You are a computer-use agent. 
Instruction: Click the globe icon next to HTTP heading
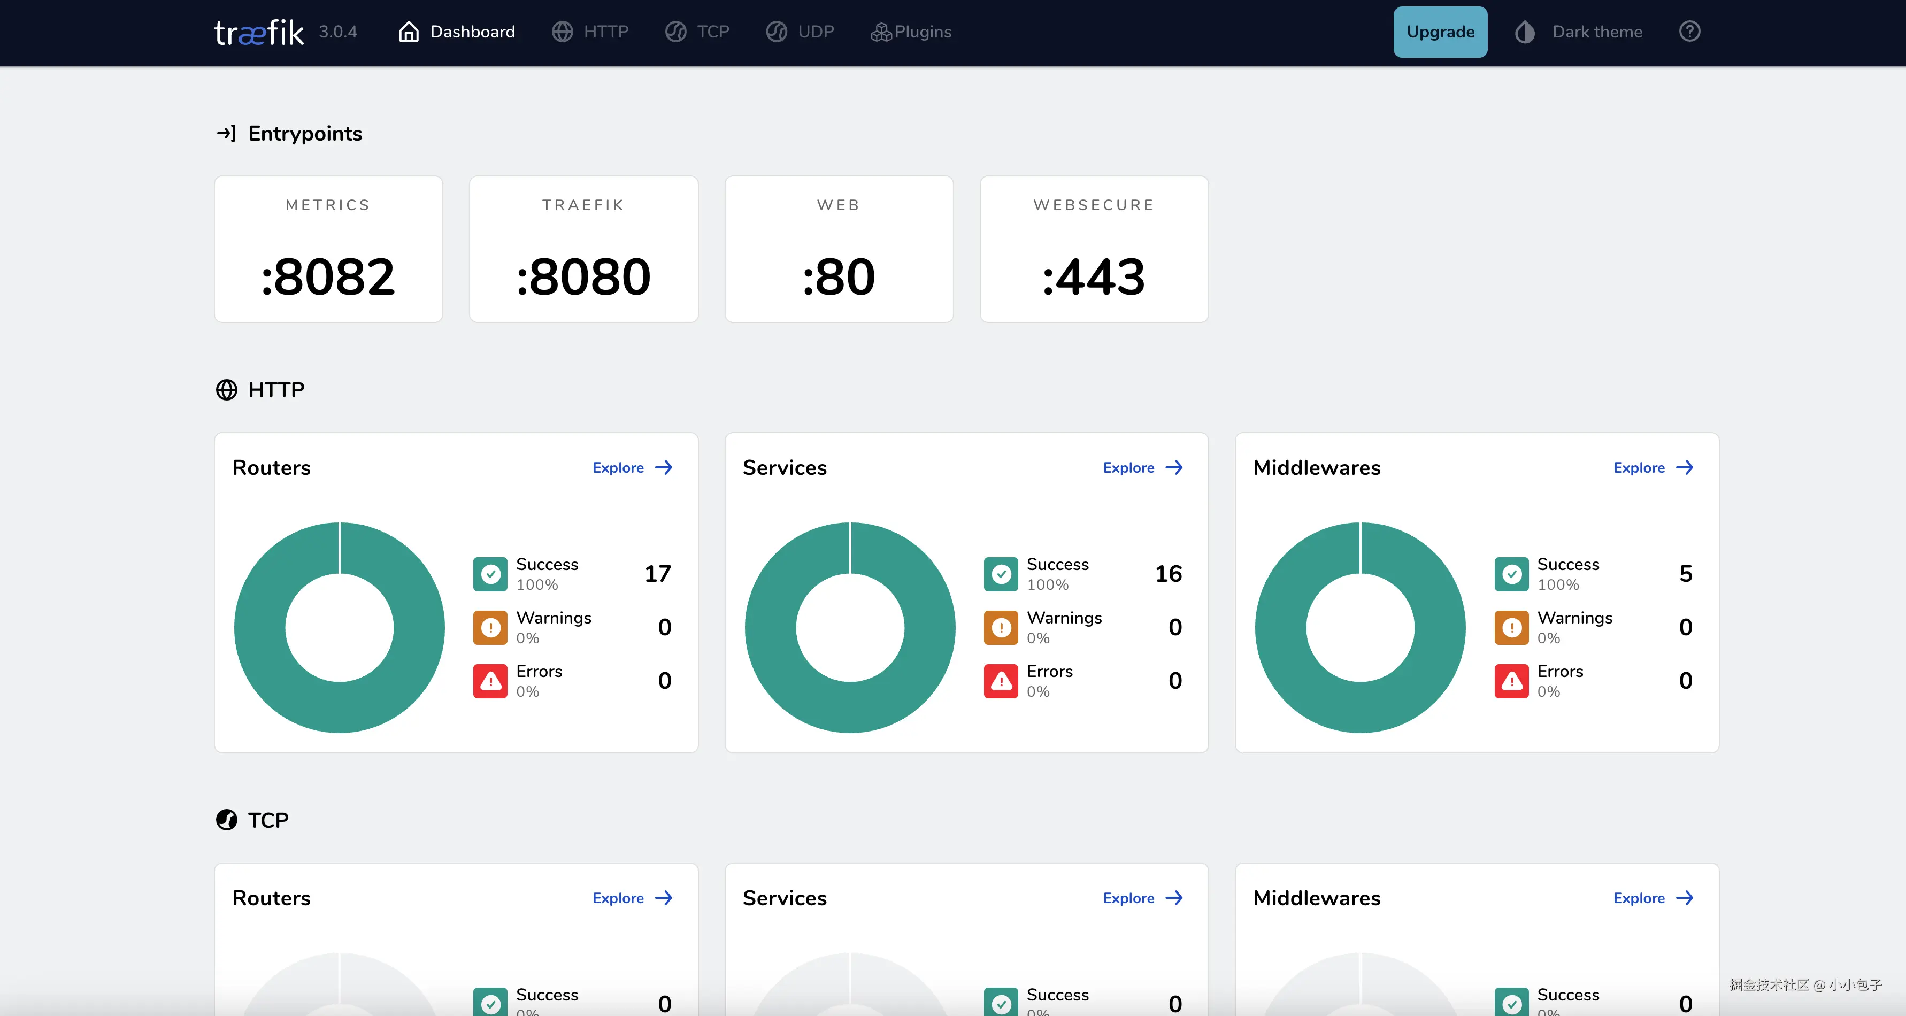226,389
